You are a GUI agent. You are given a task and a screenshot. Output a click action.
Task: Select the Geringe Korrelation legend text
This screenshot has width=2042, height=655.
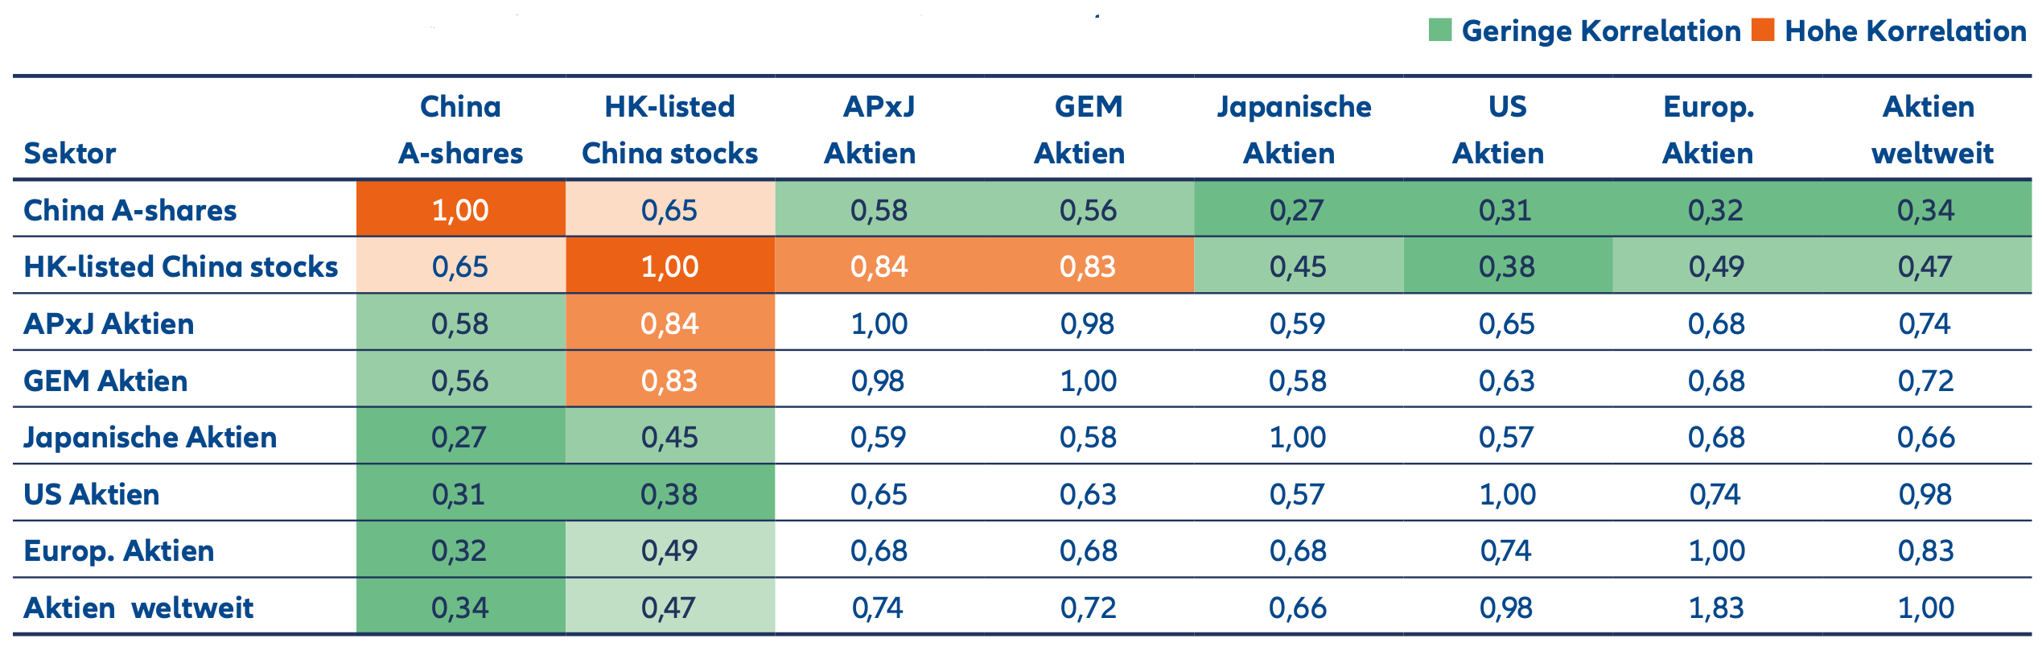click(1600, 31)
